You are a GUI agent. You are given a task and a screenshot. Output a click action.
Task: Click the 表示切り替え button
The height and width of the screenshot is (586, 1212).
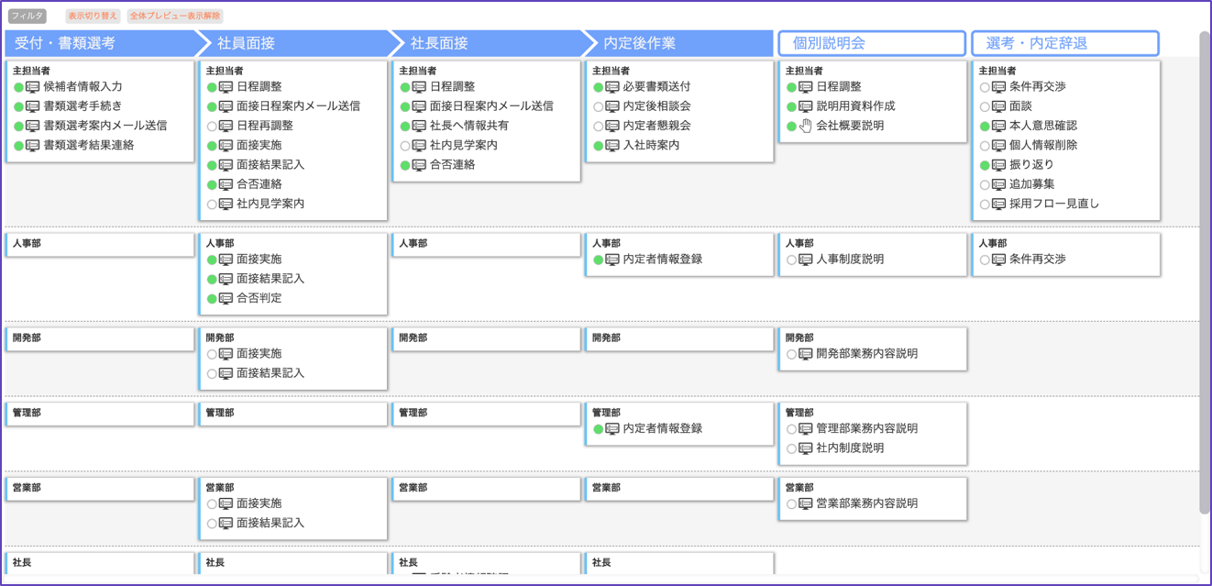tap(93, 17)
